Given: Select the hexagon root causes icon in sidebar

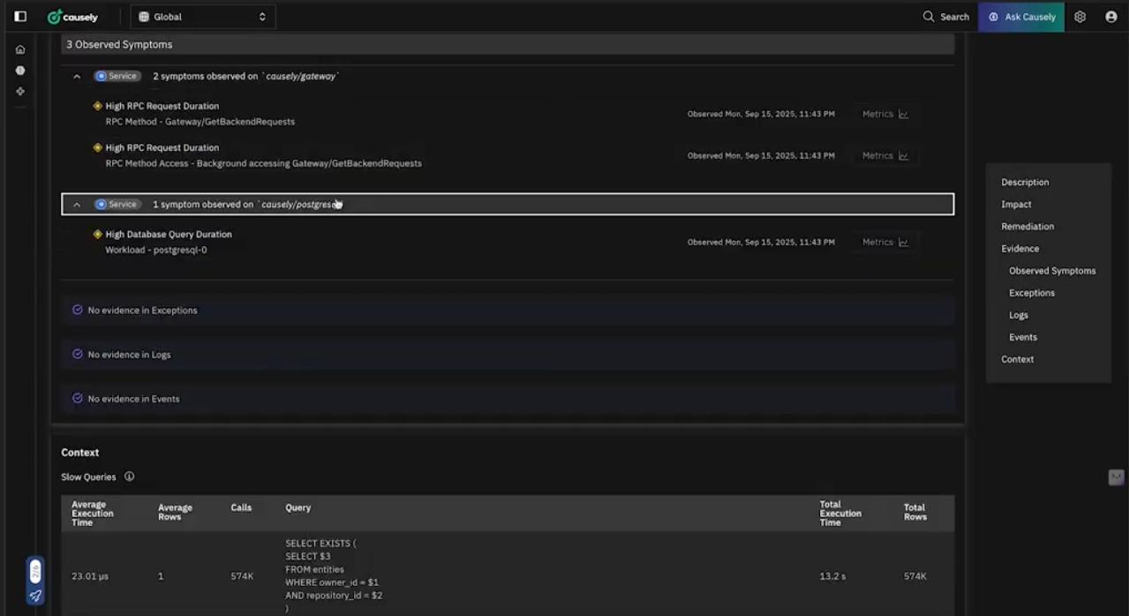Looking at the screenshot, I should coord(19,70).
